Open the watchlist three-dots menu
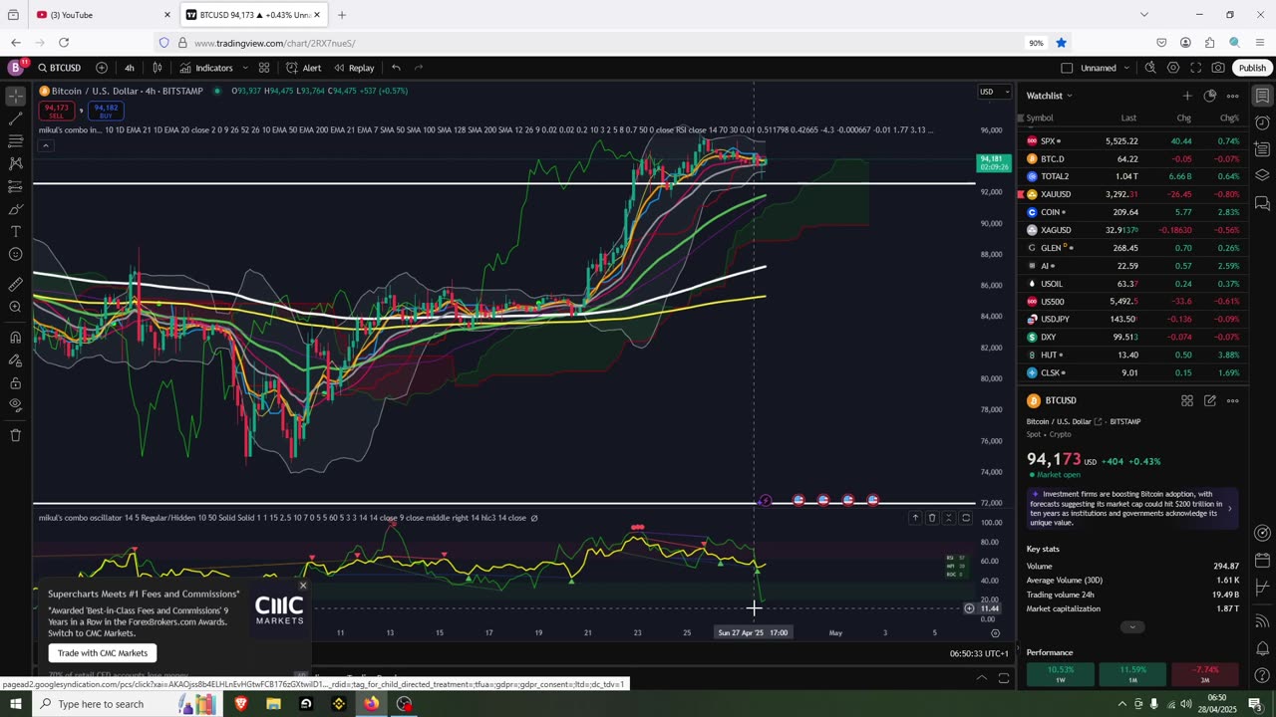The image size is (1276, 717). pos(1232,96)
